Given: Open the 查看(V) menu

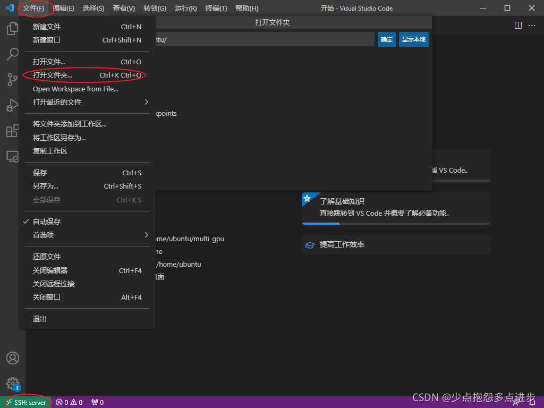Looking at the screenshot, I should (x=124, y=8).
